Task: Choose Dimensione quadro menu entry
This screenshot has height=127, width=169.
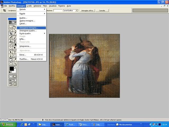Action: tap(31, 31)
